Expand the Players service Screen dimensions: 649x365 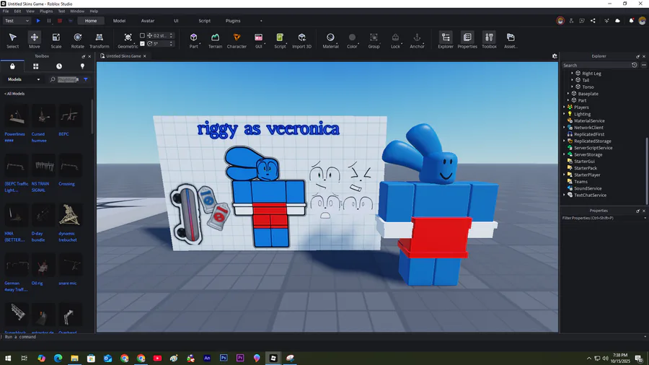coord(564,107)
